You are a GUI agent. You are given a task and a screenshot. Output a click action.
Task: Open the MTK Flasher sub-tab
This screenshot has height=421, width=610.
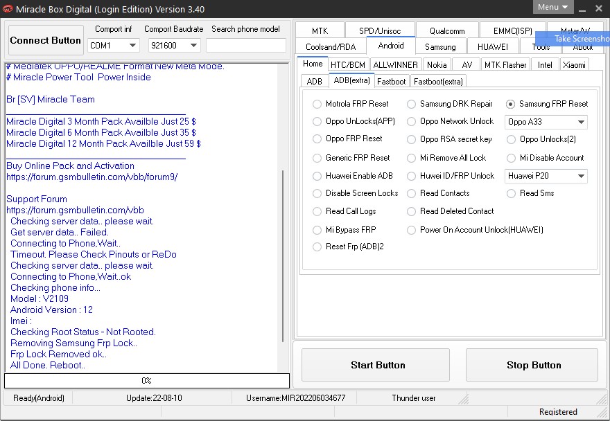tap(505, 64)
